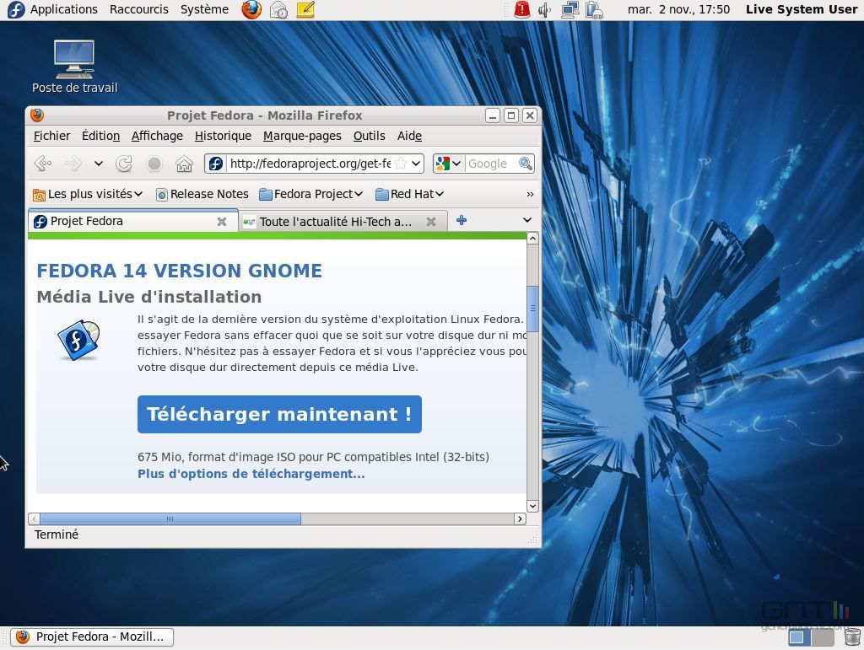Click the network connection tray icon
The image size is (864, 650).
point(570,9)
